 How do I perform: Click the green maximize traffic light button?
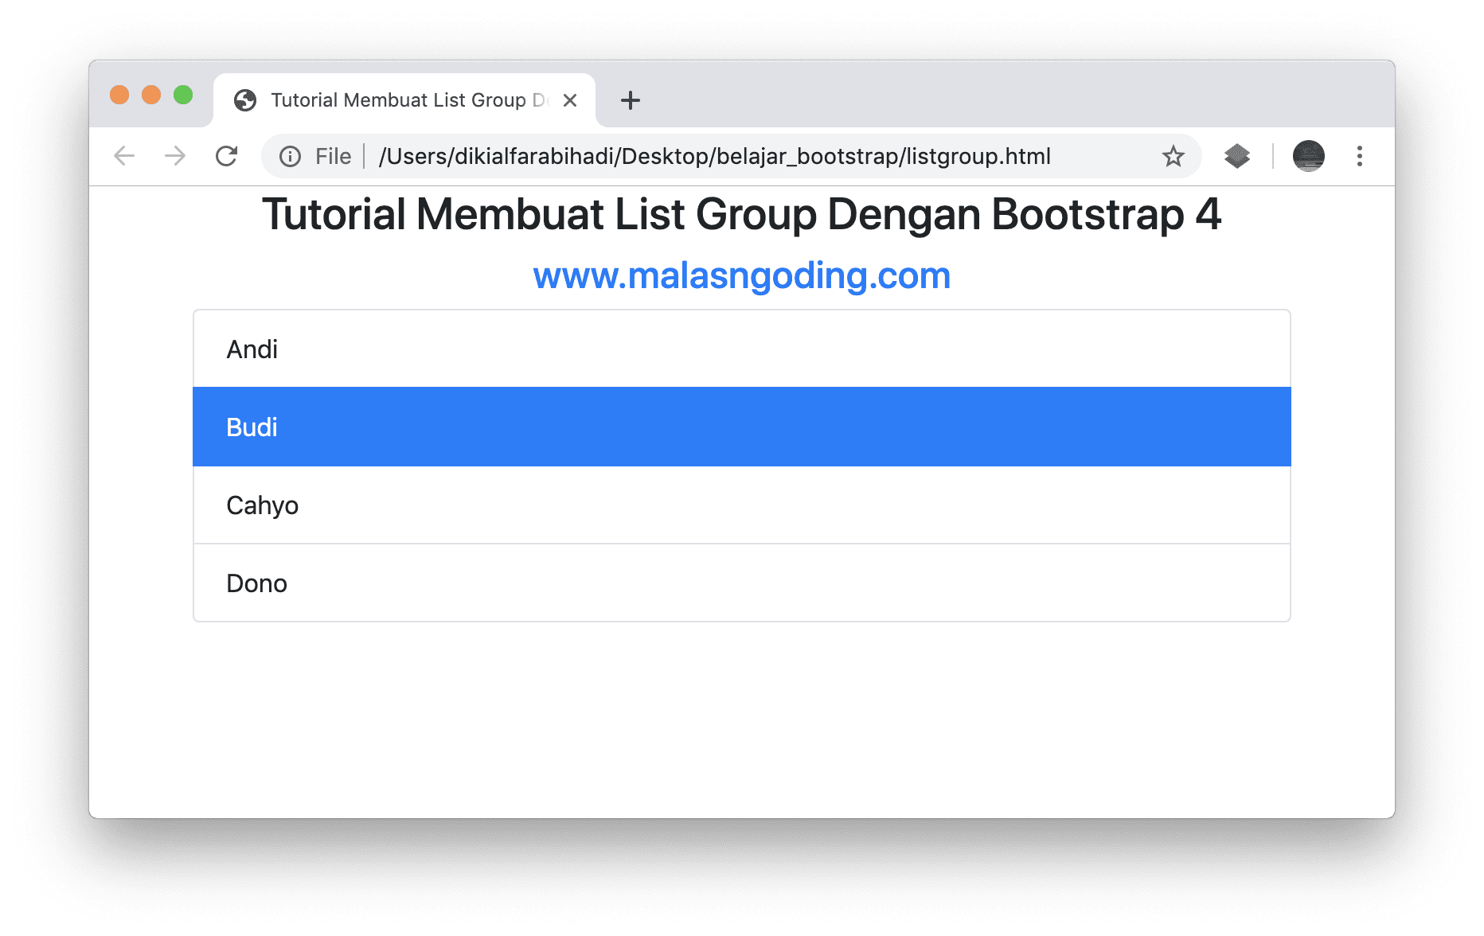pyautogui.click(x=184, y=94)
